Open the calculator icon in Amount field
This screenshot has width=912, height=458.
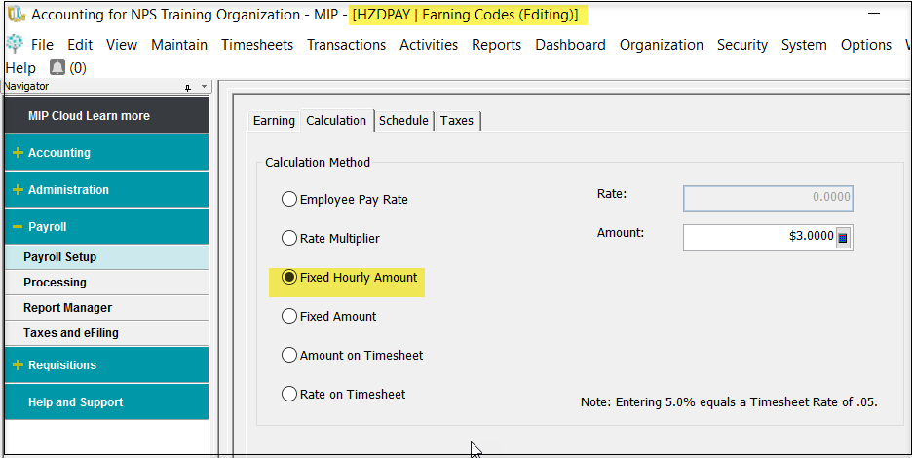click(x=843, y=237)
